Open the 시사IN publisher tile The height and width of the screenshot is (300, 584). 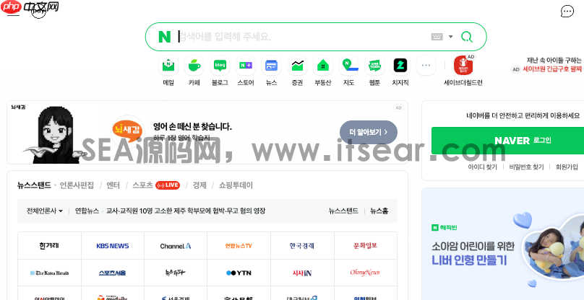[302, 273]
